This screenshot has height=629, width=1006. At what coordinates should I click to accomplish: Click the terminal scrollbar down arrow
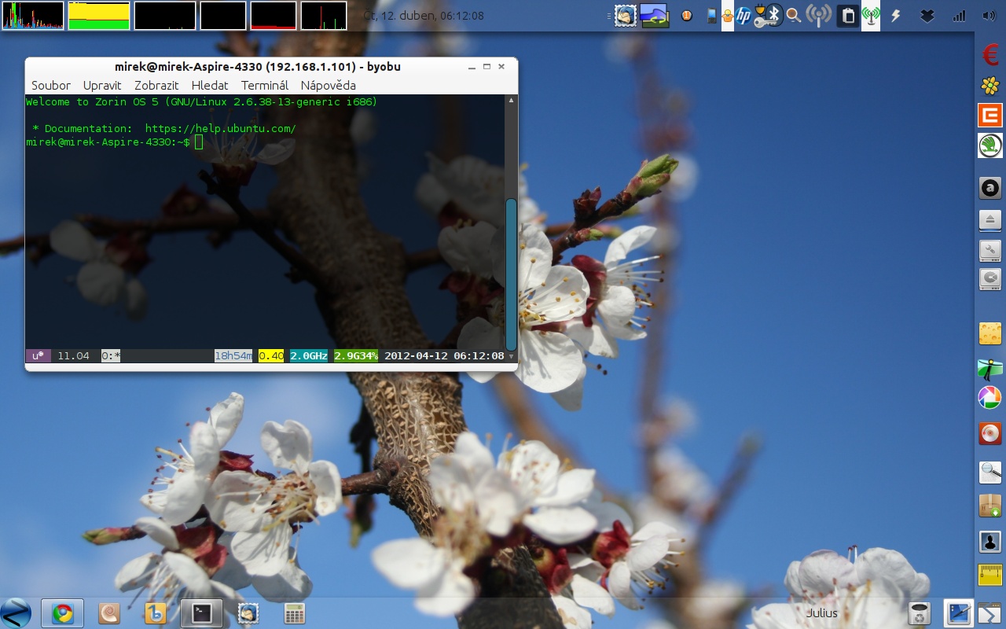[x=511, y=356]
